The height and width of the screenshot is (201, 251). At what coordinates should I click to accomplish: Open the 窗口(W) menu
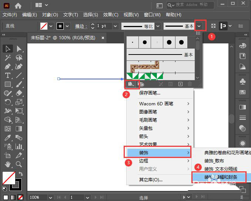[x=152, y=15]
